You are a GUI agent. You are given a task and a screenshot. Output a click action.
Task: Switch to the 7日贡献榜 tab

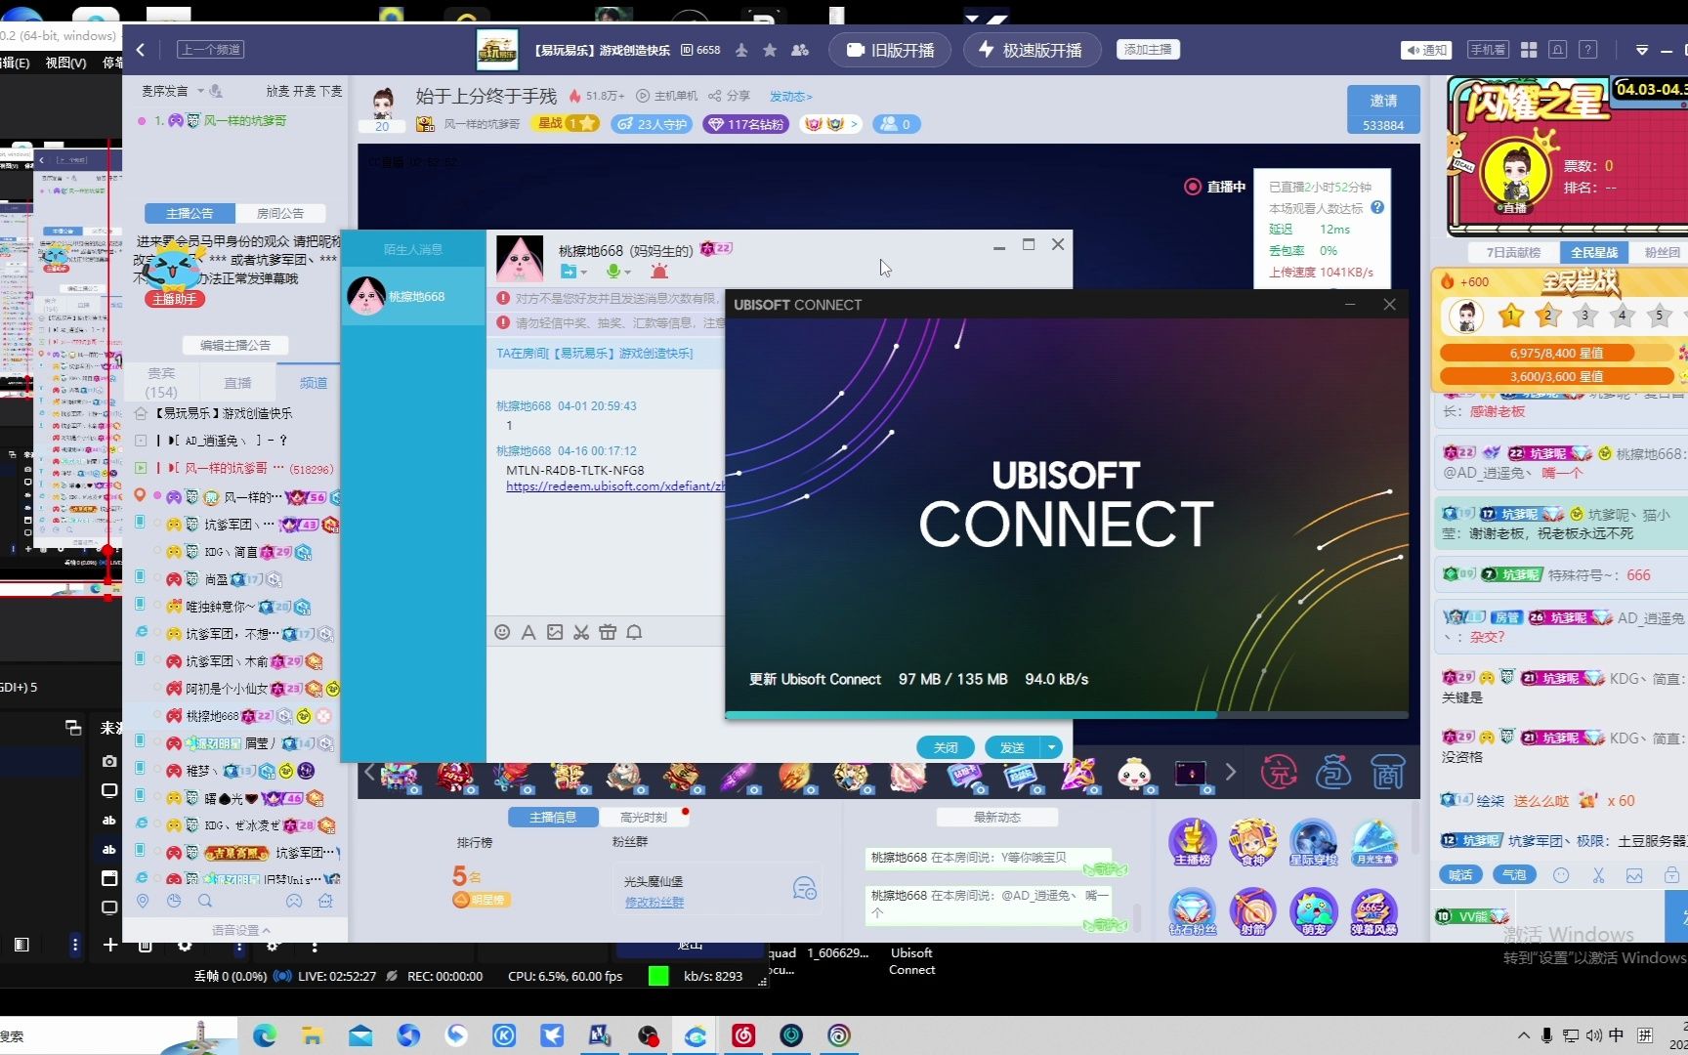click(x=1513, y=252)
